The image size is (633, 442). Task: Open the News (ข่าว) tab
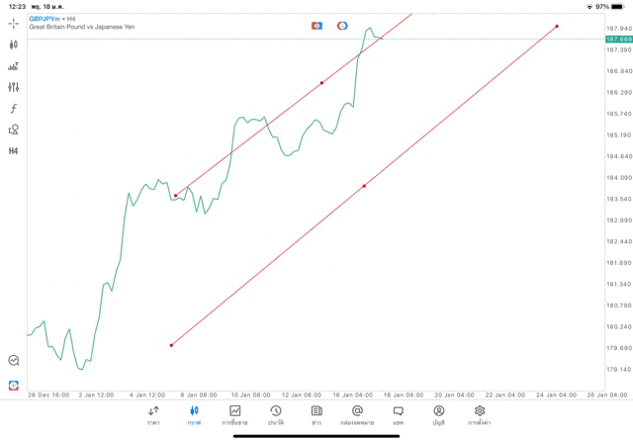tap(316, 414)
